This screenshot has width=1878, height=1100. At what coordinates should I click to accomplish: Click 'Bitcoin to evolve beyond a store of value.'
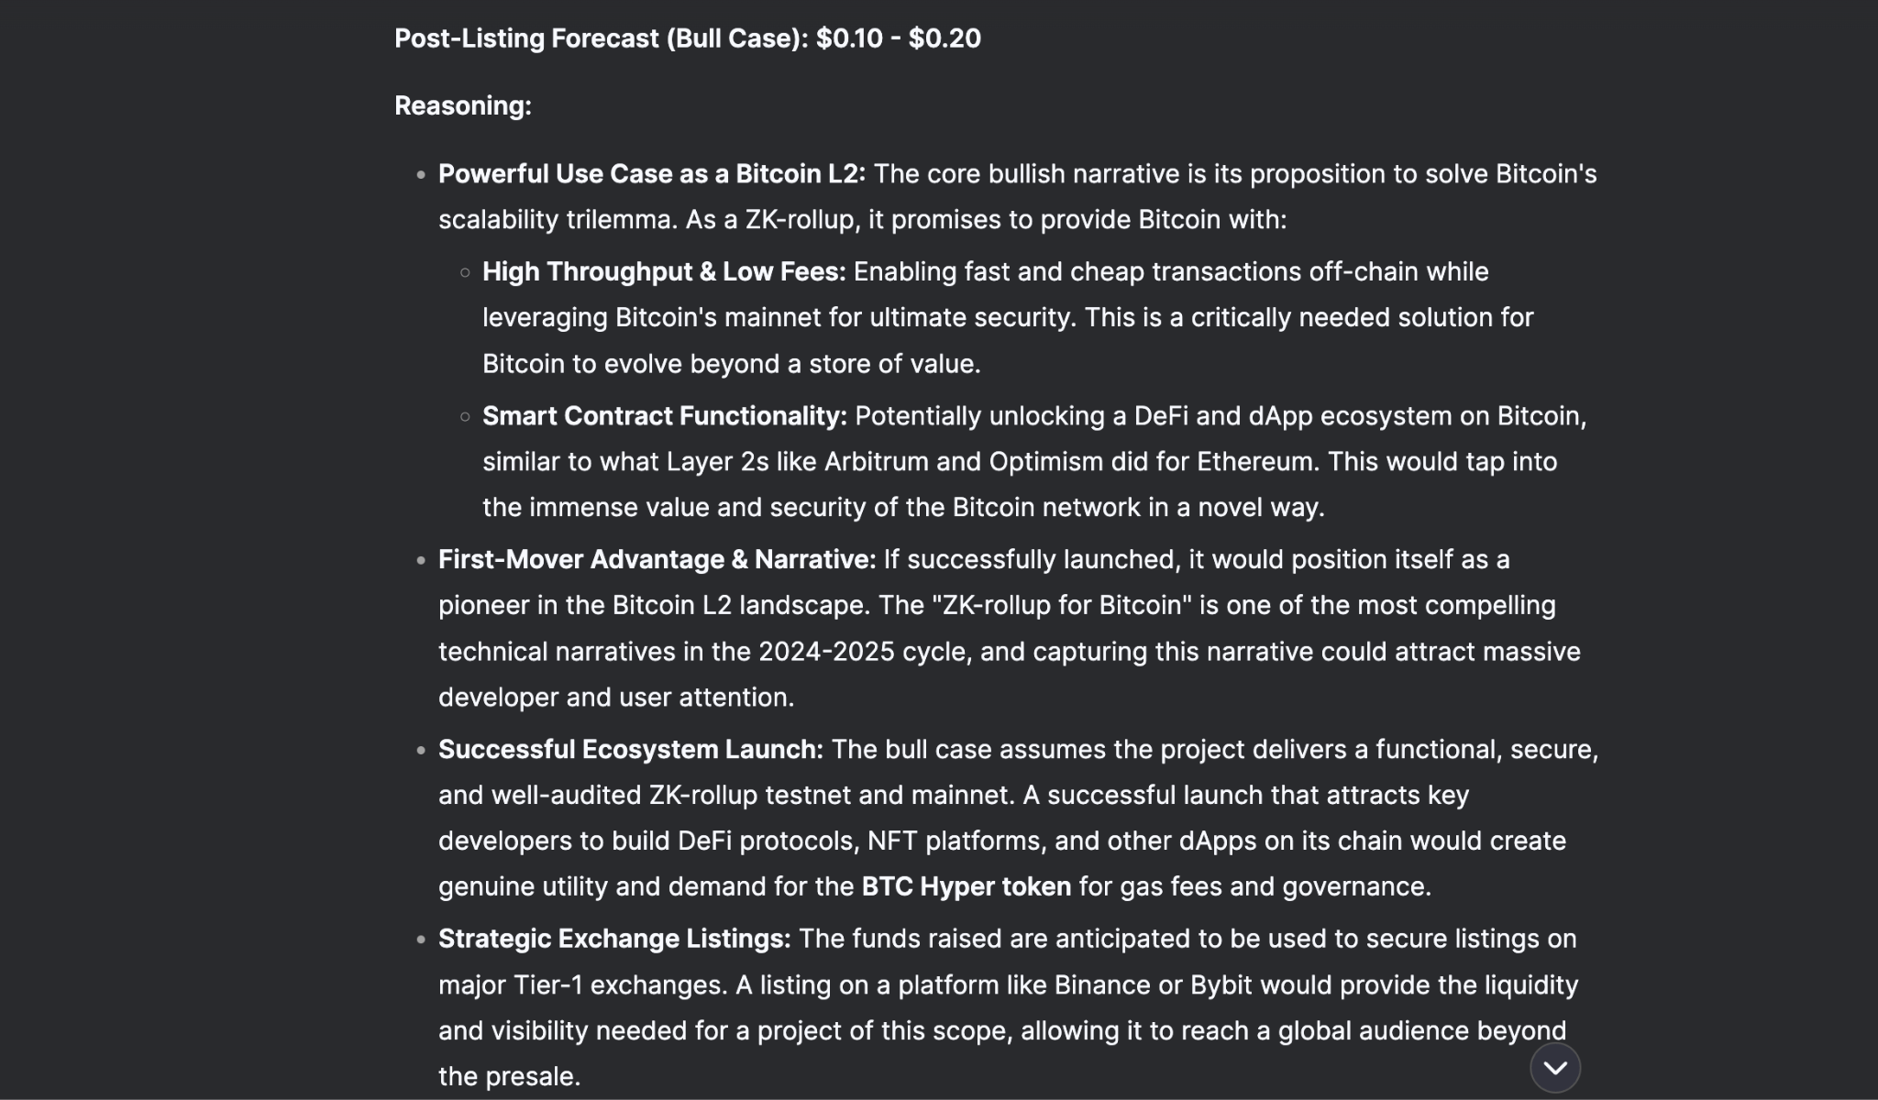tap(732, 365)
